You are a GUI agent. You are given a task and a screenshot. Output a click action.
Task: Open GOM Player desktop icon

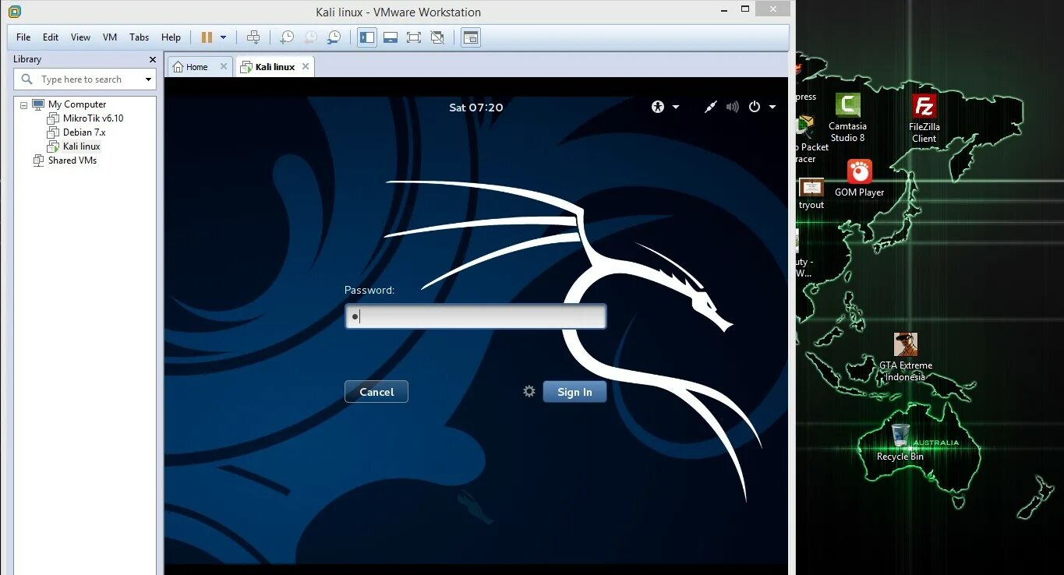860,178
